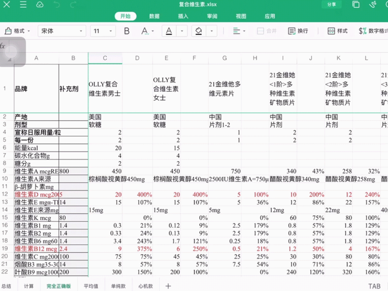388x291 pixels.
Task: Select cell with 补充剂 header
Action: click(74, 89)
